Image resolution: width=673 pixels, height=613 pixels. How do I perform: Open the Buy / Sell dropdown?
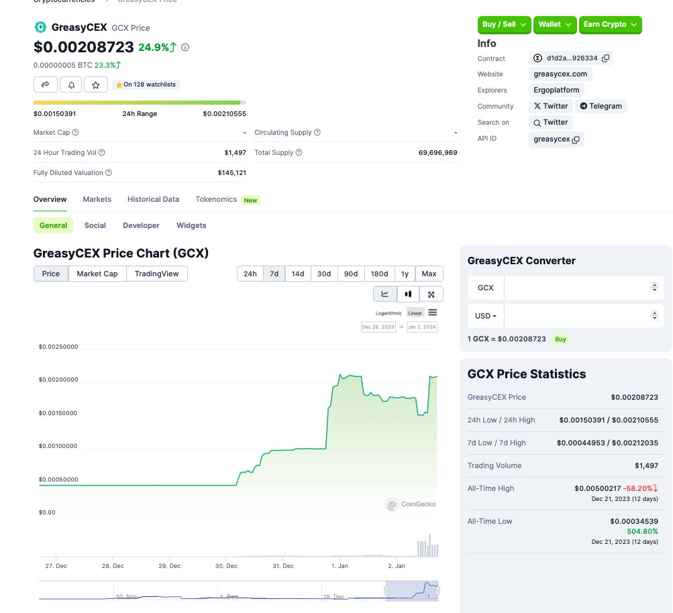505,24
